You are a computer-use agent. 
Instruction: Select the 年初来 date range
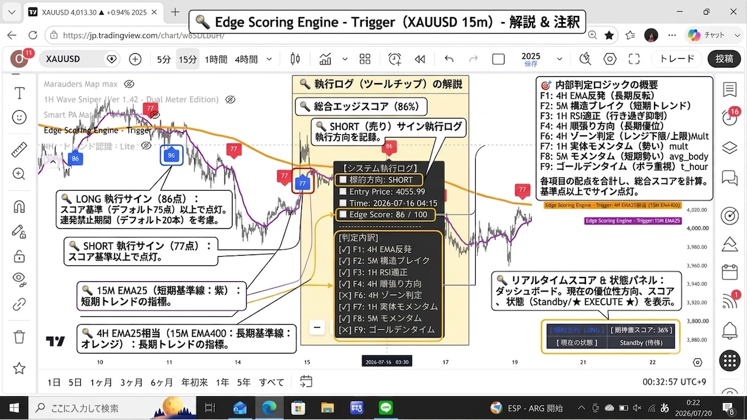click(193, 382)
